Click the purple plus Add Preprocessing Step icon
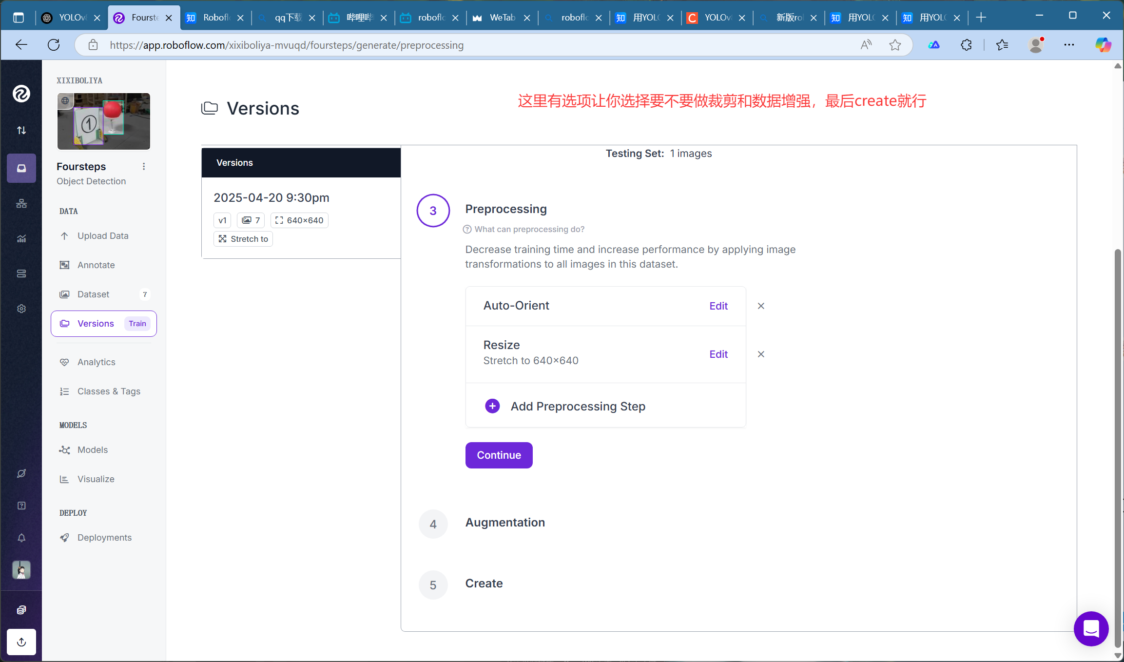The width and height of the screenshot is (1124, 662). click(x=492, y=406)
